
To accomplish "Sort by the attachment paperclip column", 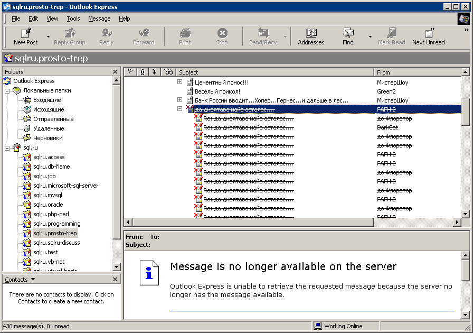I will [x=143, y=72].
